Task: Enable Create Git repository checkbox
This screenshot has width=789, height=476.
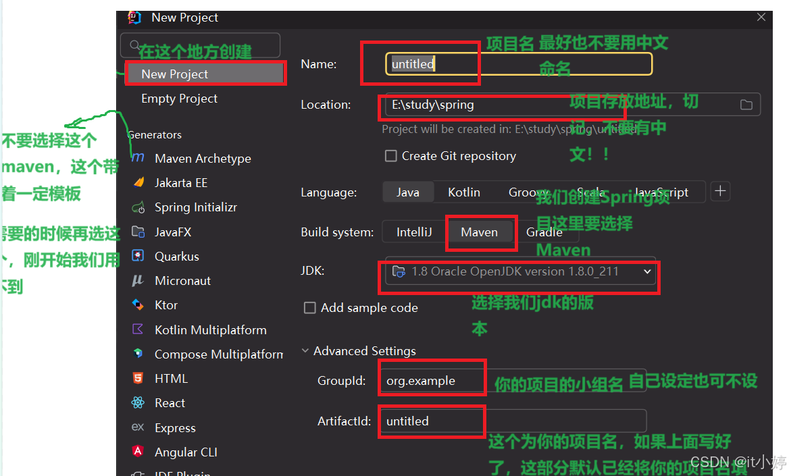Action: pyautogui.click(x=391, y=156)
